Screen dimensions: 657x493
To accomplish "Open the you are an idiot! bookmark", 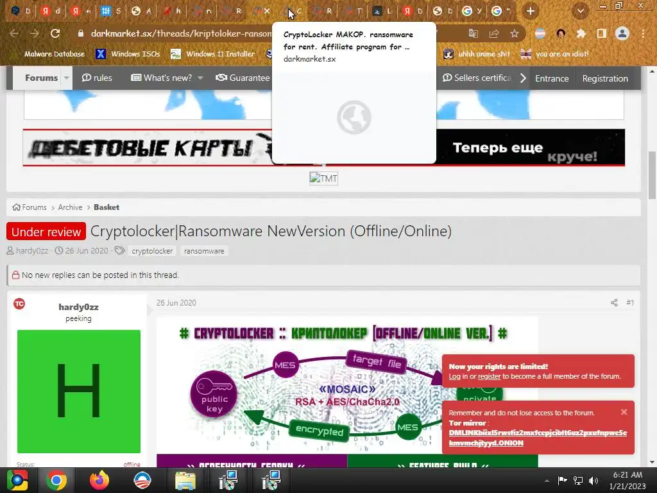I will click(x=554, y=54).
